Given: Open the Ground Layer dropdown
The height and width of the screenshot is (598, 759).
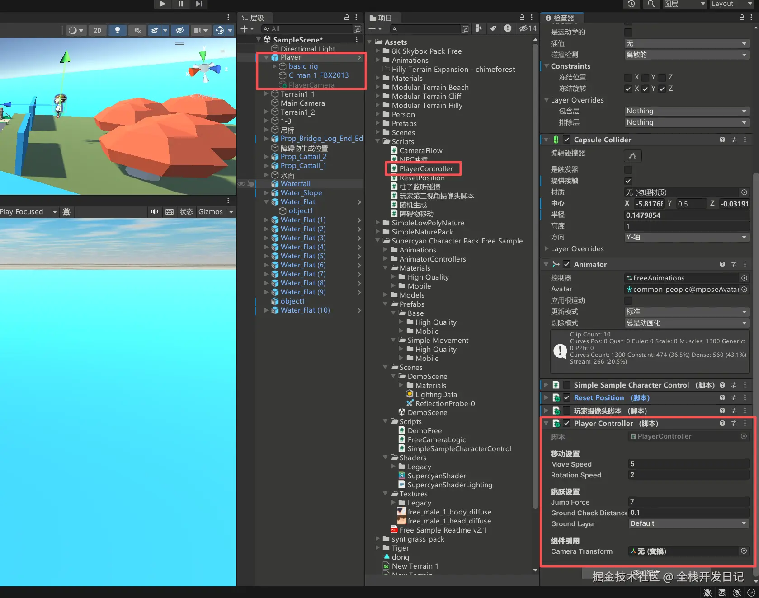Looking at the screenshot, I should pos(688,523).
